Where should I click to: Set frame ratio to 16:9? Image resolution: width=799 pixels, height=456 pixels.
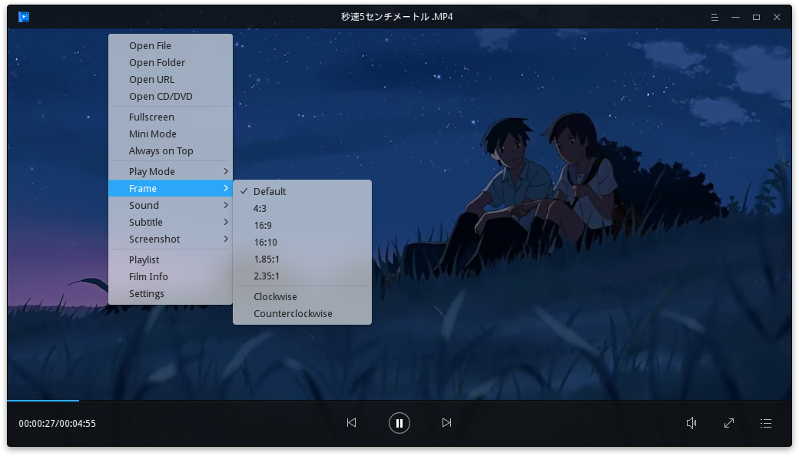tap(302, 225)
